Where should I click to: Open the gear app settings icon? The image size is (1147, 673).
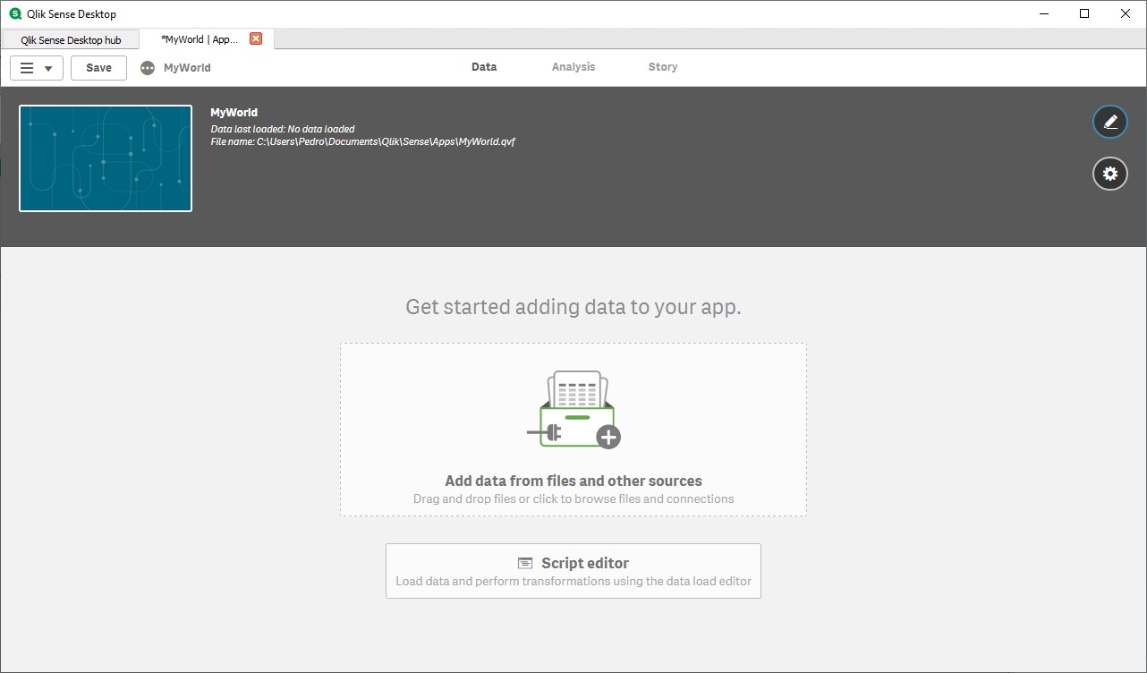[1110, 174]
